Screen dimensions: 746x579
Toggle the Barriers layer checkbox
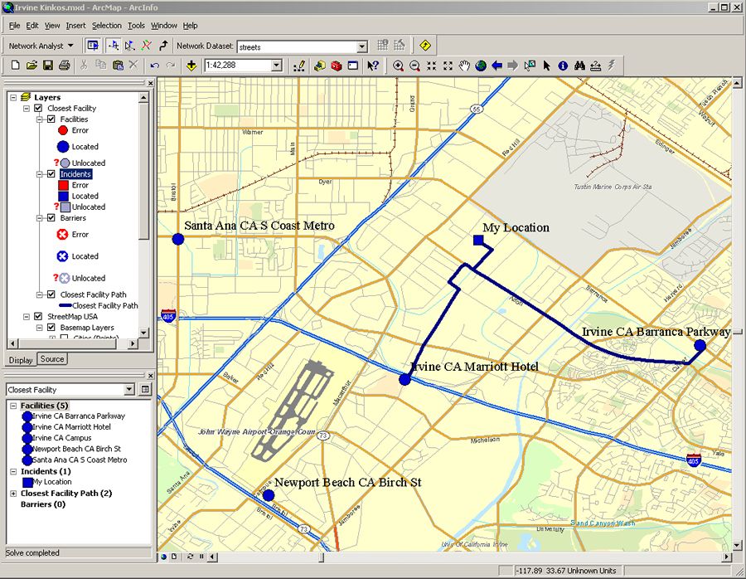51,217
